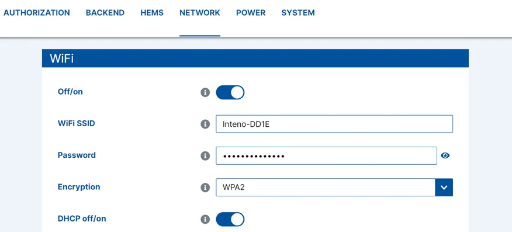
Task: Focus the WiFi SSID field Inteno-DD1E
Action: pos(334,124)
